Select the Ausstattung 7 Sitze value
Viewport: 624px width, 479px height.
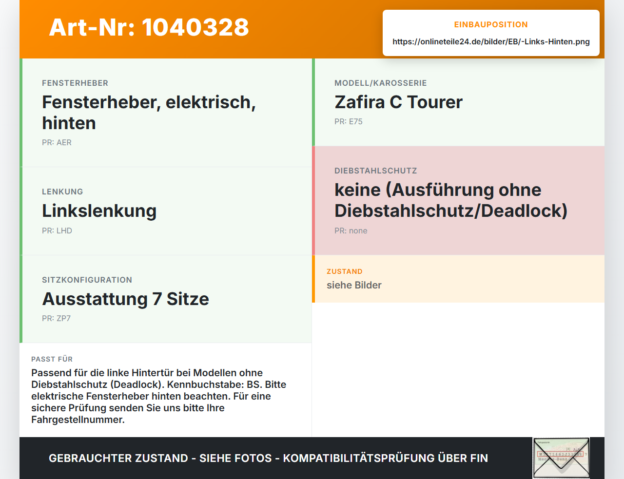point(126,299)
